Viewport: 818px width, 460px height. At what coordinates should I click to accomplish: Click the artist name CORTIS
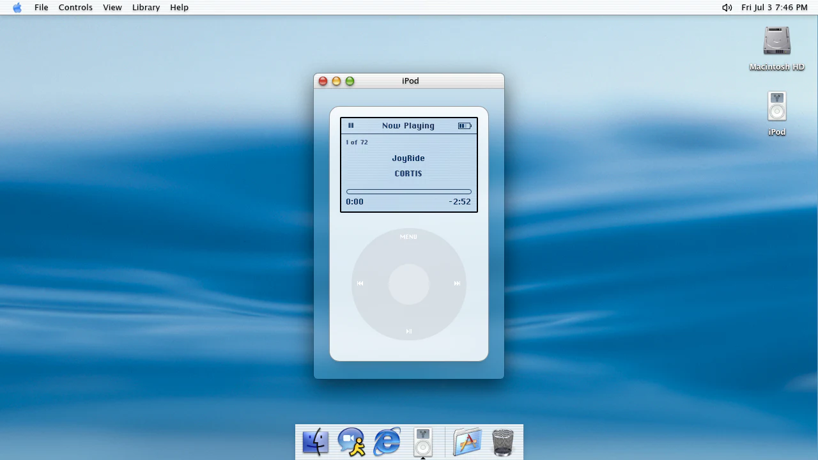pos(408,174)
